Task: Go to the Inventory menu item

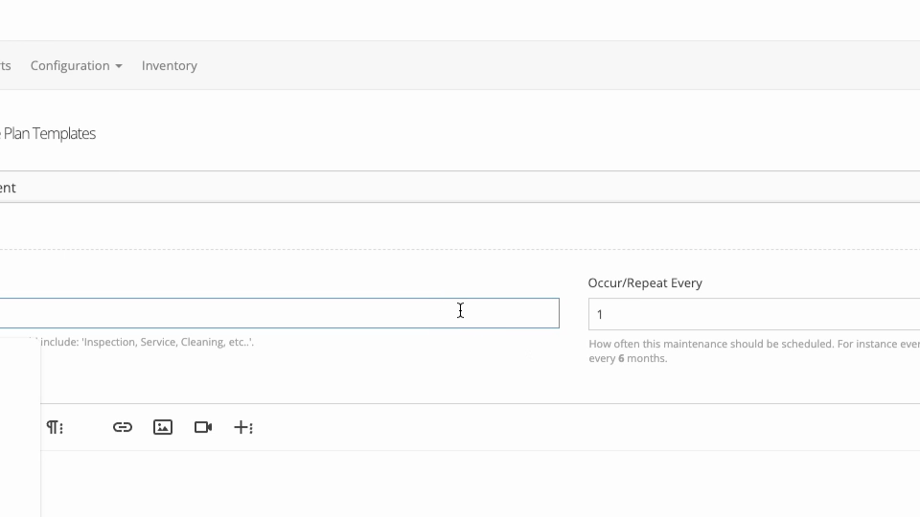Action: pos(169,66)
